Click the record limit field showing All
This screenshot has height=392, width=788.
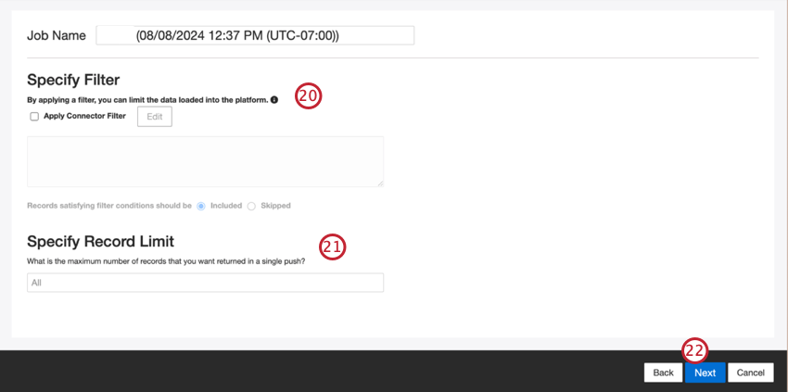click(206, 283)
